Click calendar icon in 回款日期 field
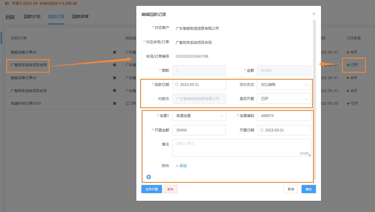 click(x=177, y=85)
